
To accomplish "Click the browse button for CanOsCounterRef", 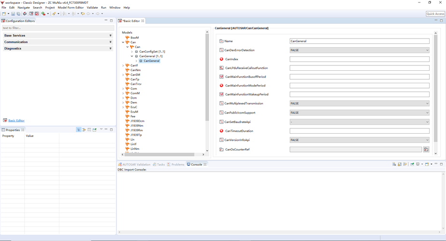I will [426, 150].
